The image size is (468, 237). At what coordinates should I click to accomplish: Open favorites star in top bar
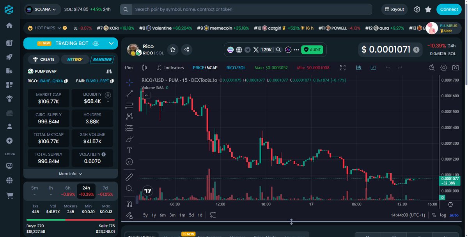(x=428, y=9)
